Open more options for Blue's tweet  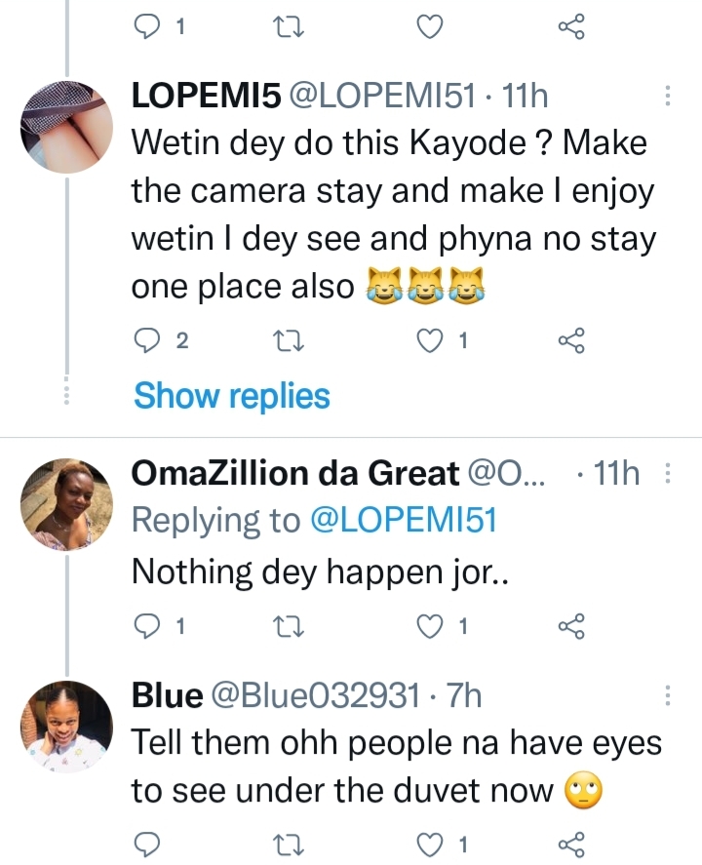(x=668, y=696)
